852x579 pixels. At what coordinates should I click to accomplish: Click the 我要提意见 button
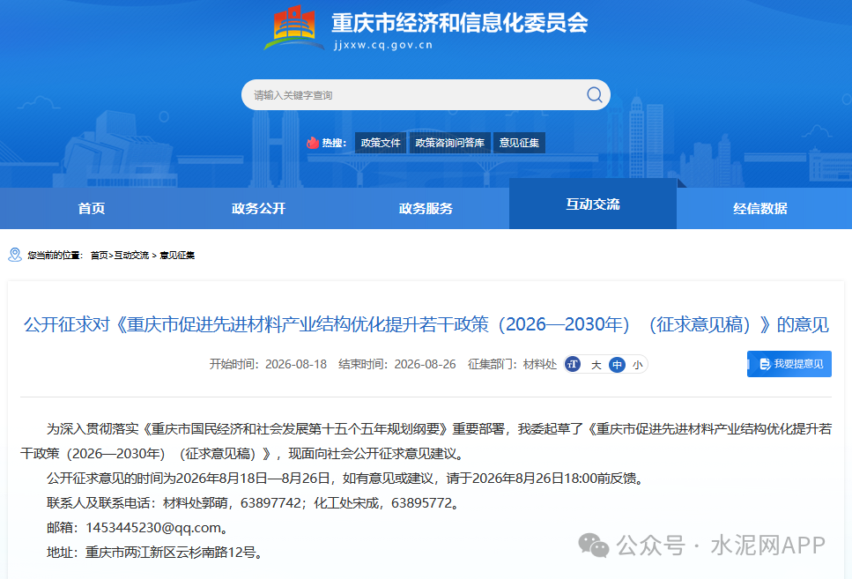click(x=789, y=364)
